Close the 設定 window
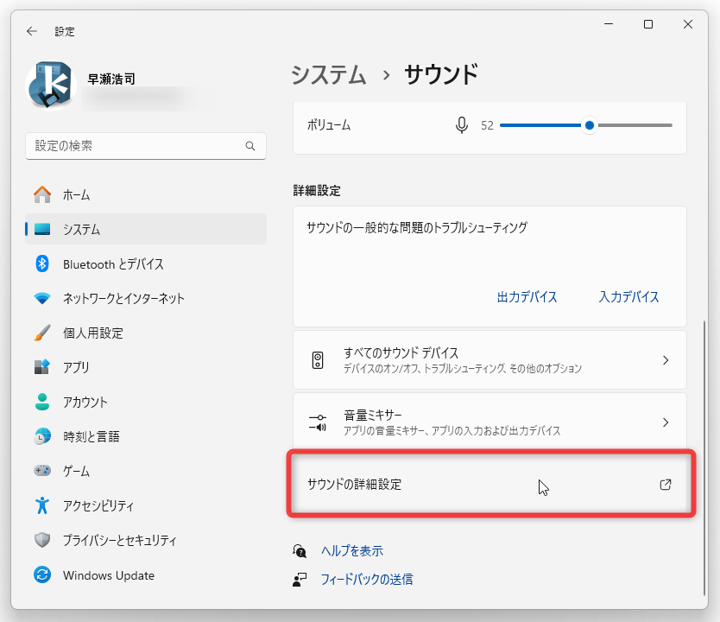Viewport: 720px width, 622px height. coord(688,24)
